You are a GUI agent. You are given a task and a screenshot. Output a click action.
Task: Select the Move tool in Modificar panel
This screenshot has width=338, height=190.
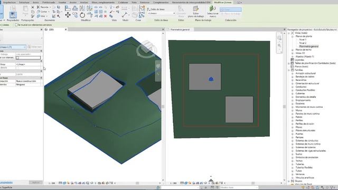tap(68, 15)
